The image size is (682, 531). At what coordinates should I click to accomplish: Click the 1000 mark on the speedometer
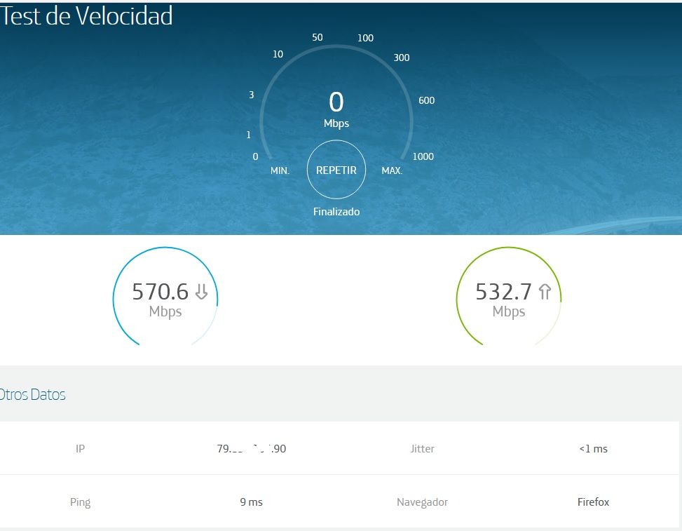423,156
